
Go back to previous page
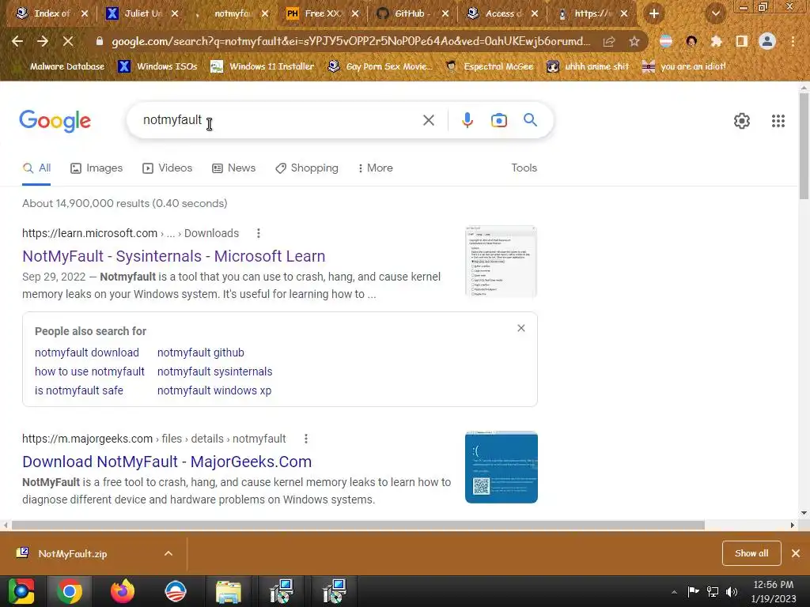click(17, 41)
